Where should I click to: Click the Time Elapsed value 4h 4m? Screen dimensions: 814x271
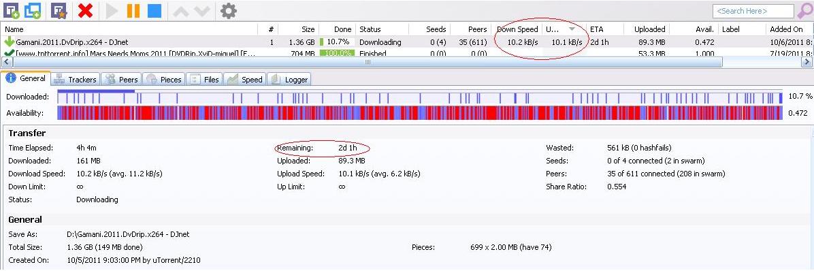coord(87,148)
